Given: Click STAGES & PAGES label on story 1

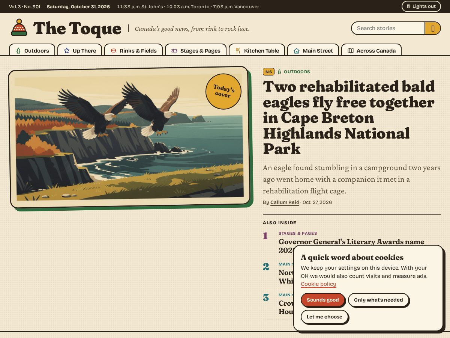Looking at the screenshot, I should tap(298, 233).
